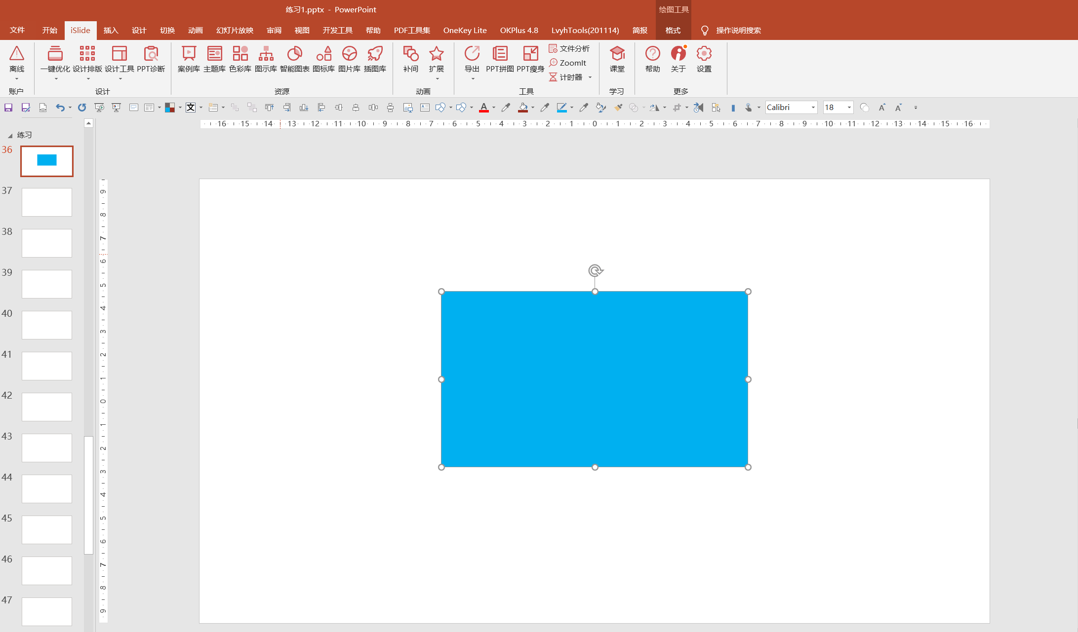
Task: Click the PPT拼图 tool
Action: point(500,59)
